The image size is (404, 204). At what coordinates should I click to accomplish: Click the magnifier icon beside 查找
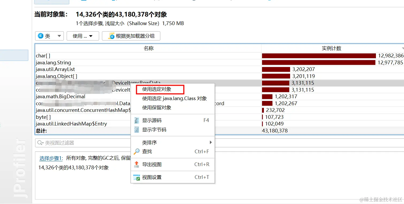pyautogui.click(x=137, y=151)
